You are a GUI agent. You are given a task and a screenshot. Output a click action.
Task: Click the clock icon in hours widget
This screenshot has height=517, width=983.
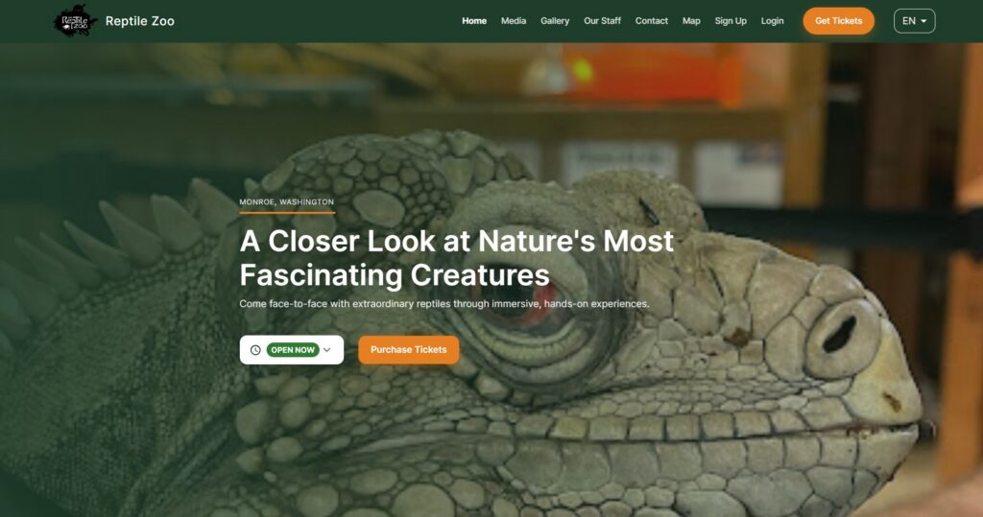tap(255, 350)
